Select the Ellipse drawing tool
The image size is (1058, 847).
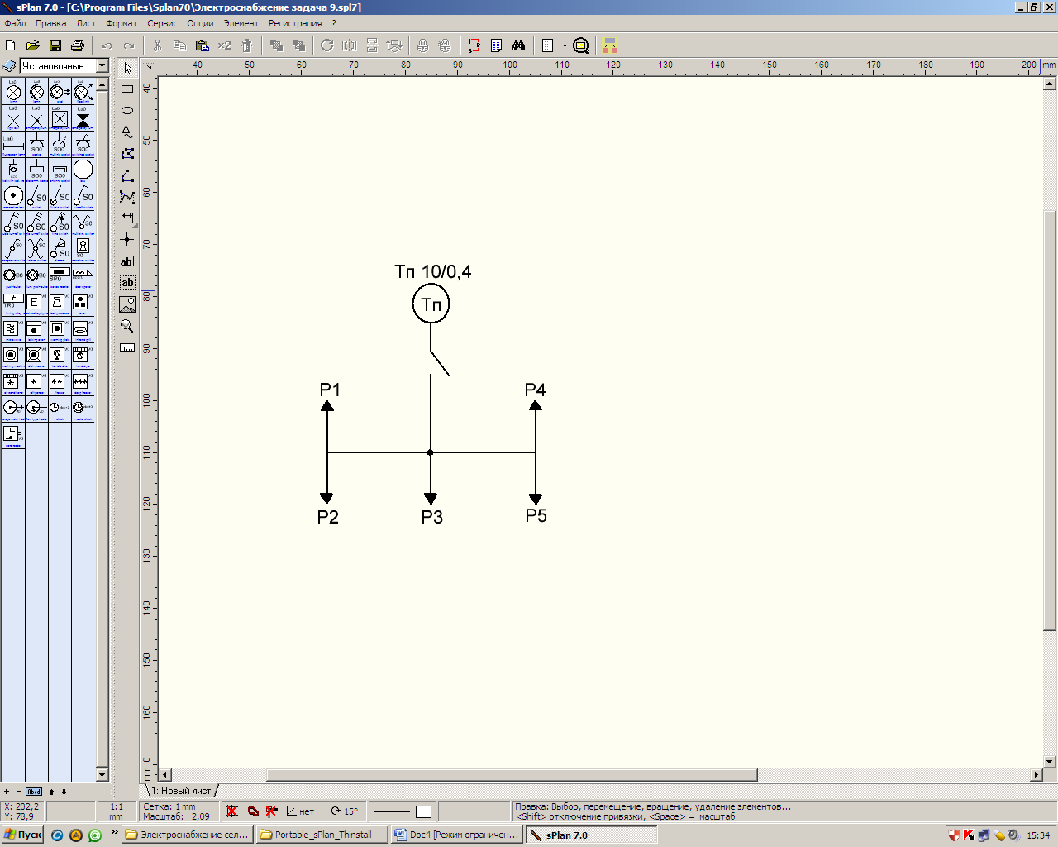tap(127, 110)
